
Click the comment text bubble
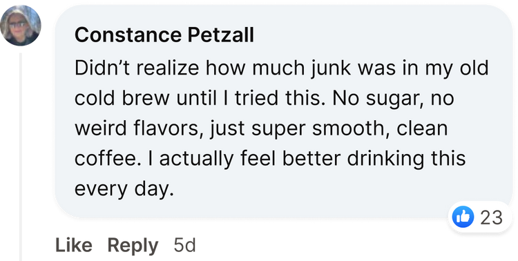coord(283,112)
